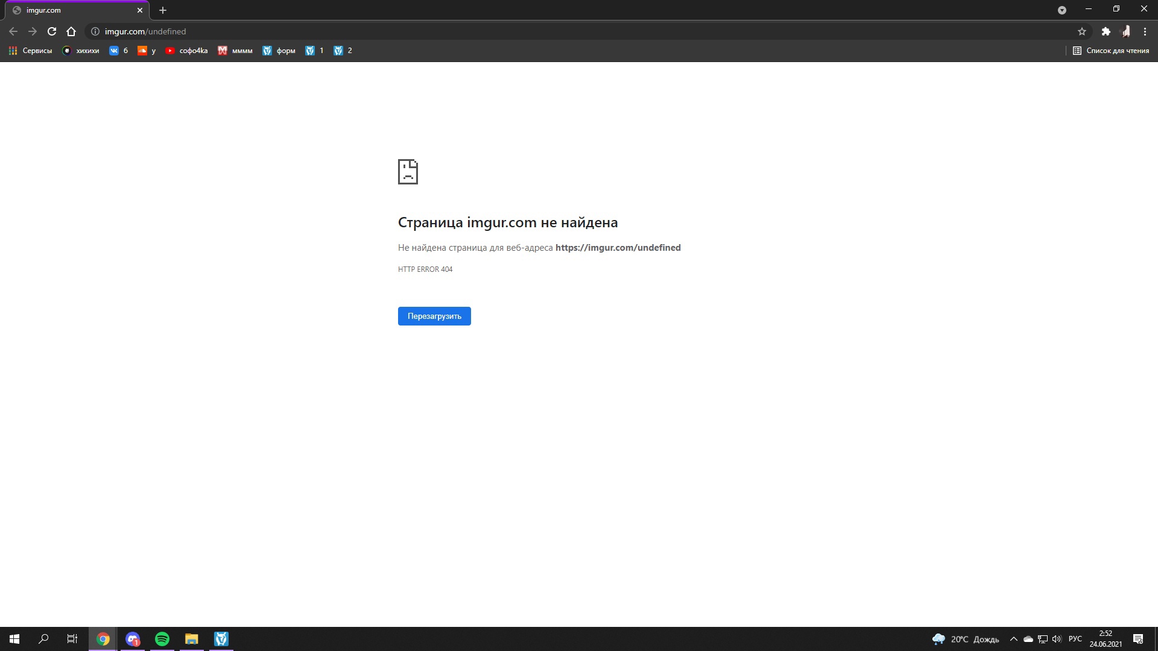Go back to the previous page
This screenshot has width=1158, height=651.
click(13, 31)
